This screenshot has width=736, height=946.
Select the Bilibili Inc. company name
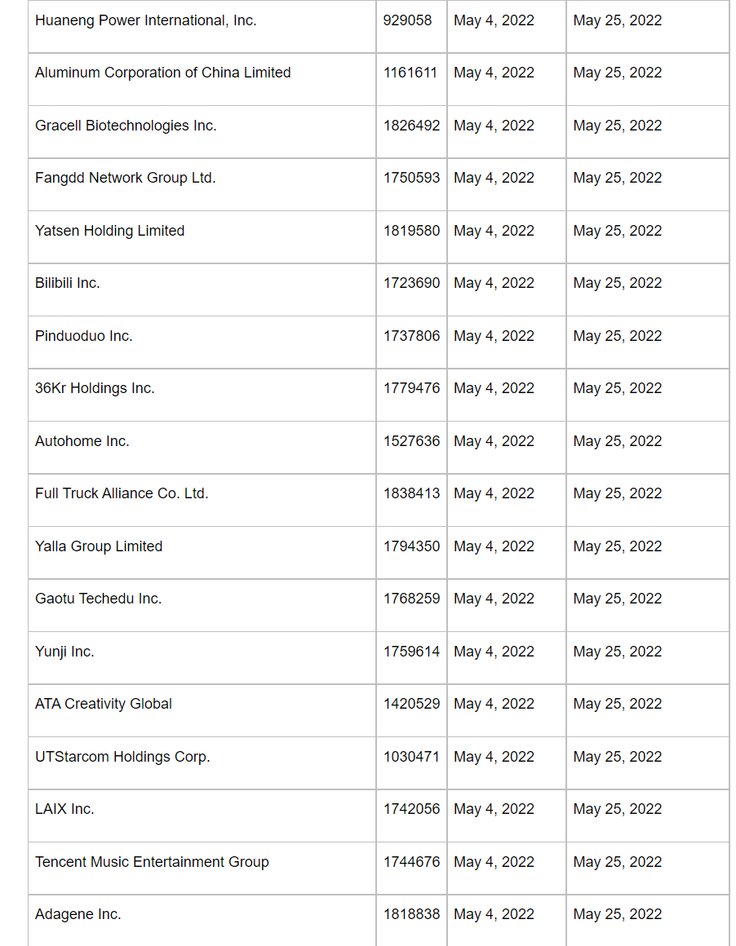pos(67,283)
